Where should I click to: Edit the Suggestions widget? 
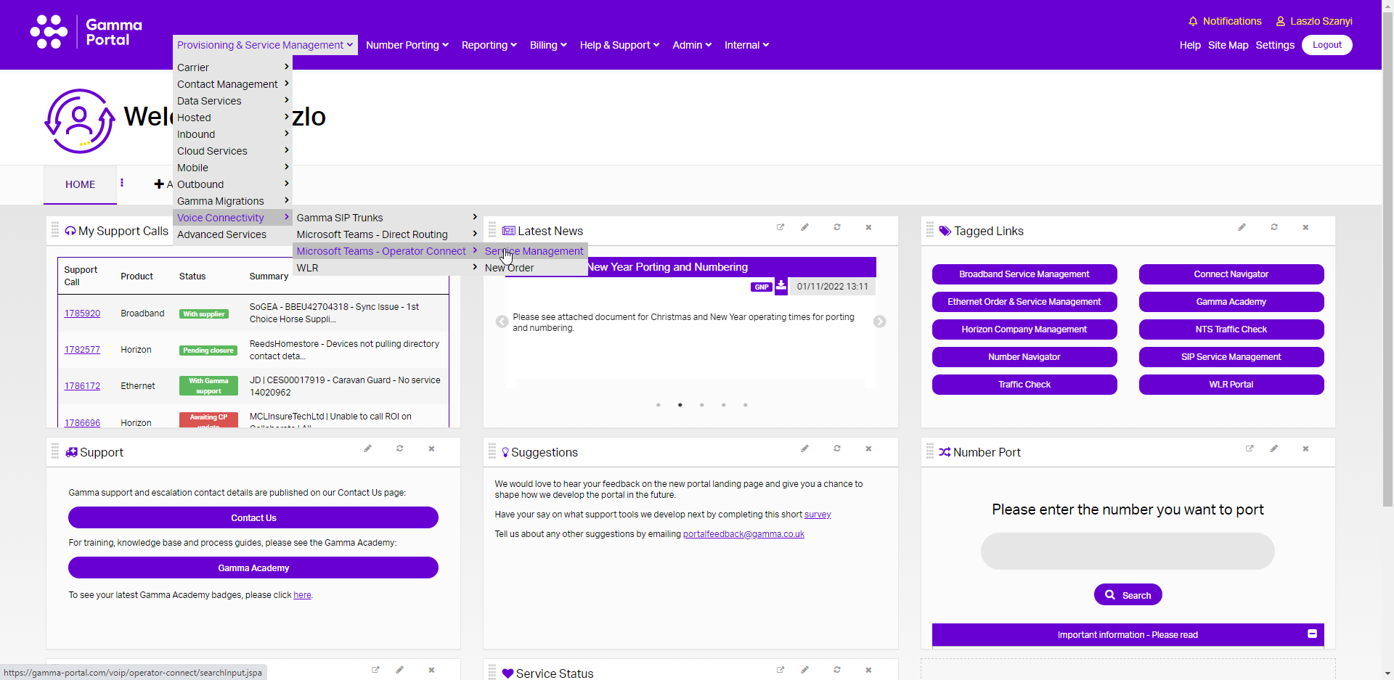(804, 448)
